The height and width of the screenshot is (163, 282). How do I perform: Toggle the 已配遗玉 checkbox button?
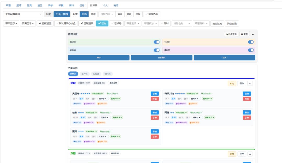click(45, 23)
